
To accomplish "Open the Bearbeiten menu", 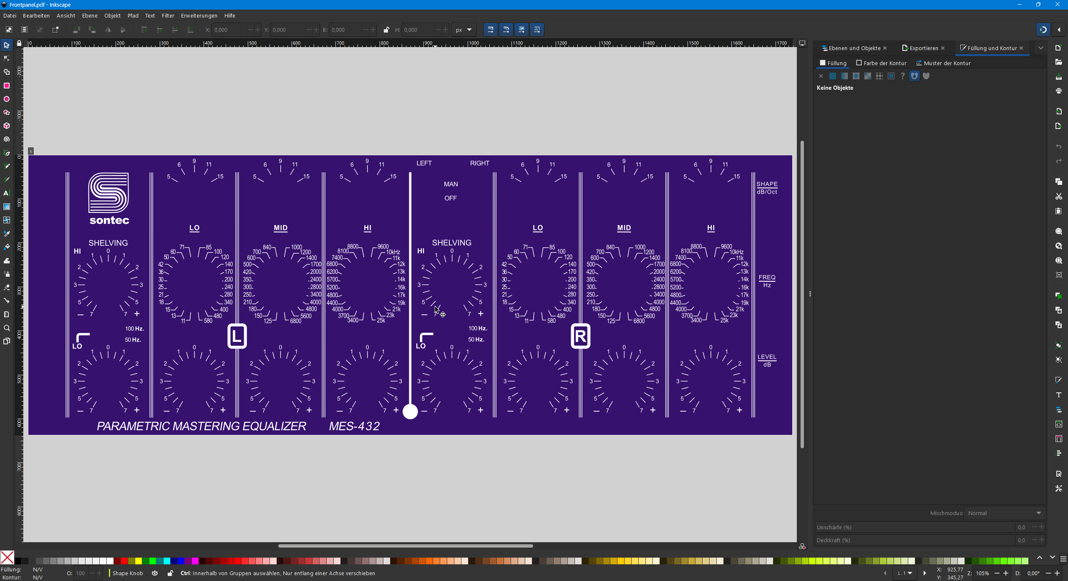I will [x=36, y=16].
